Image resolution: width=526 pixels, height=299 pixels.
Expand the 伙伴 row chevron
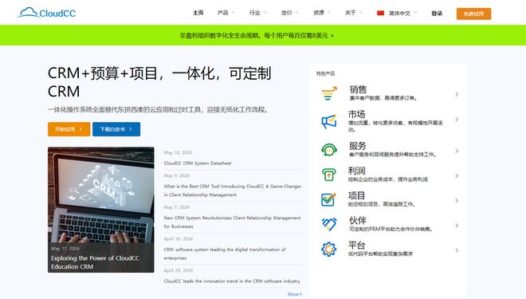click(457, 226)
